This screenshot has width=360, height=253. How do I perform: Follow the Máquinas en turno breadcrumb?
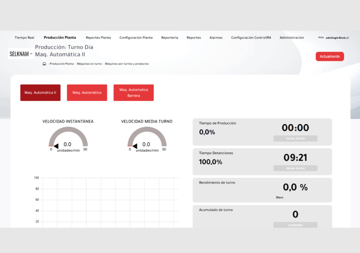click(89, 64)
